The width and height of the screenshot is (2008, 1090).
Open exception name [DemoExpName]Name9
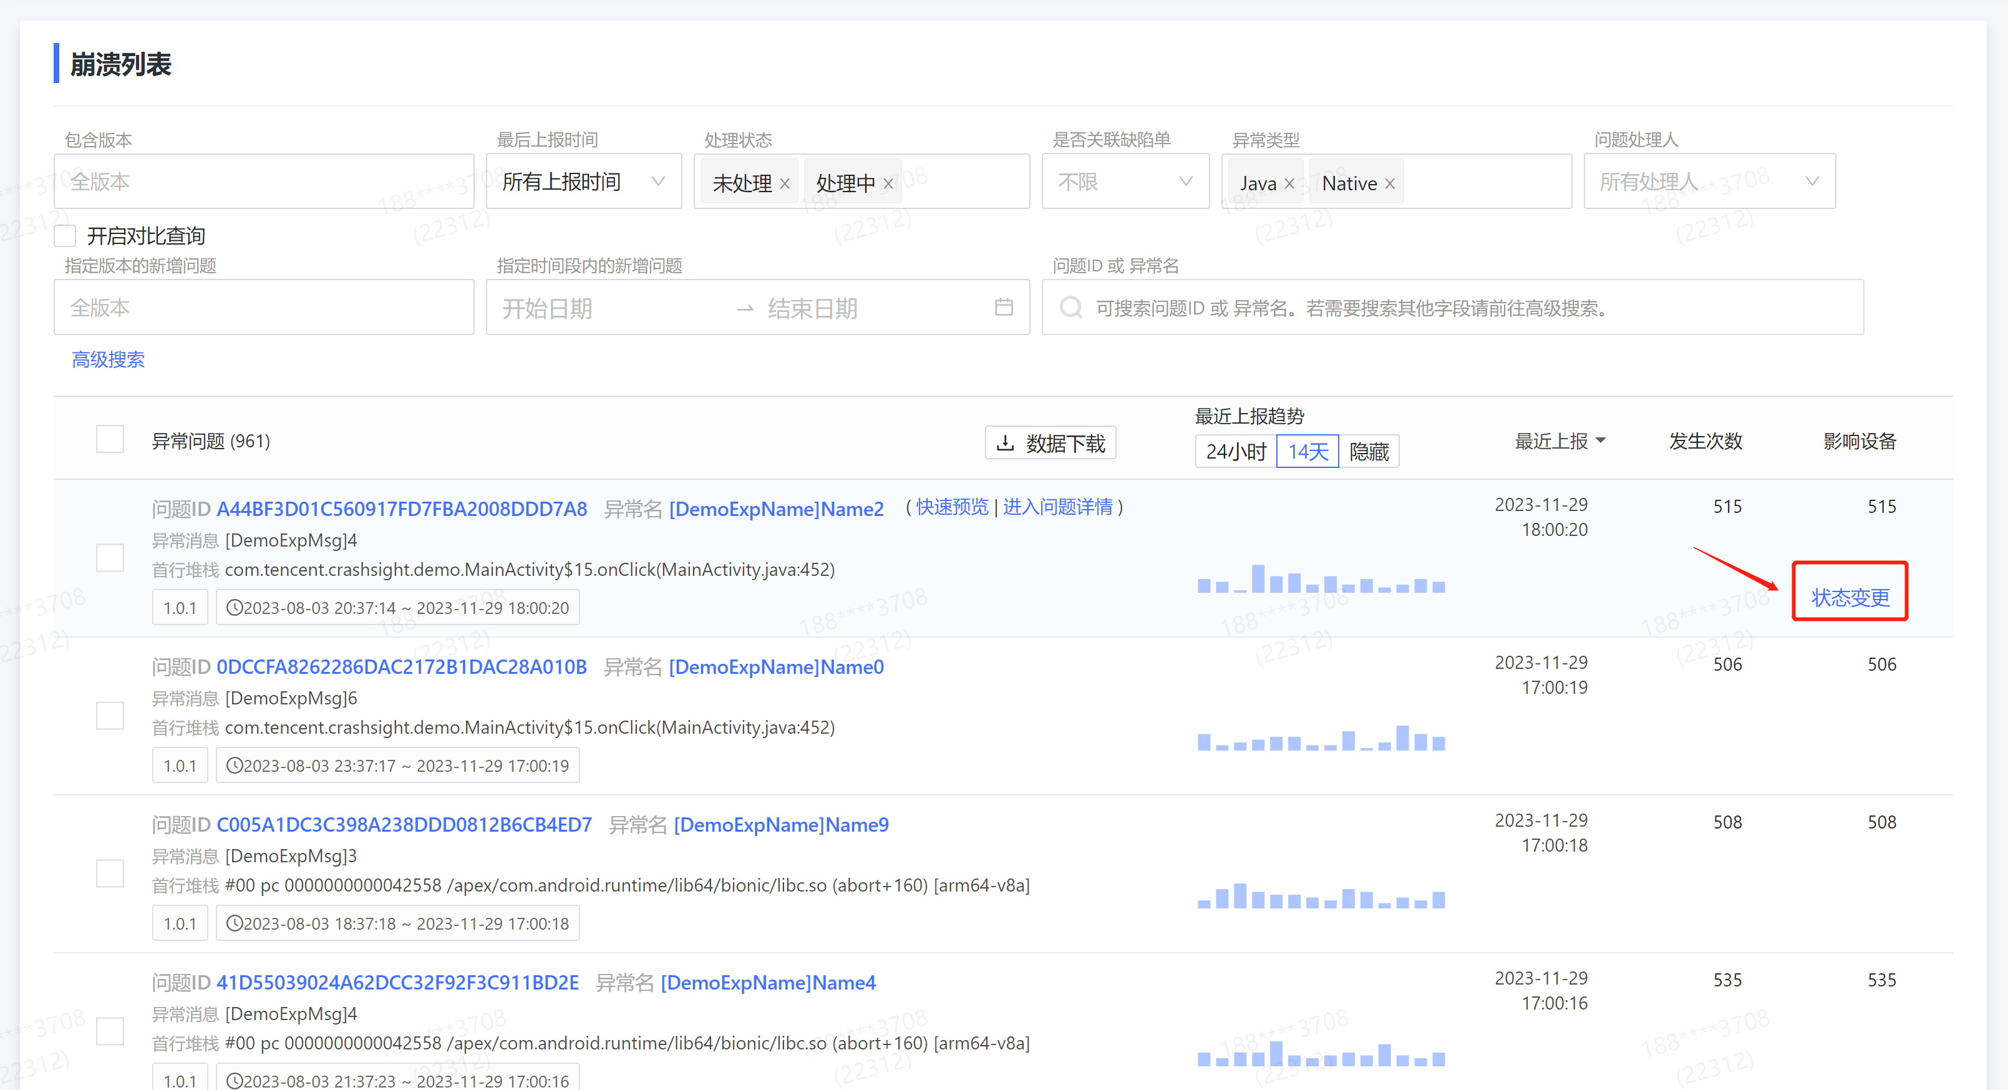tap(781, 825)
